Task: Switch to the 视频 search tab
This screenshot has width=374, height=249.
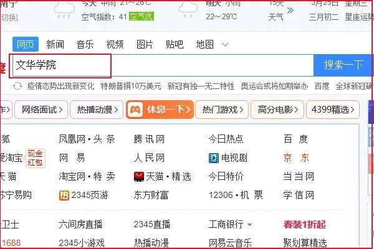Action: [115, 44]
